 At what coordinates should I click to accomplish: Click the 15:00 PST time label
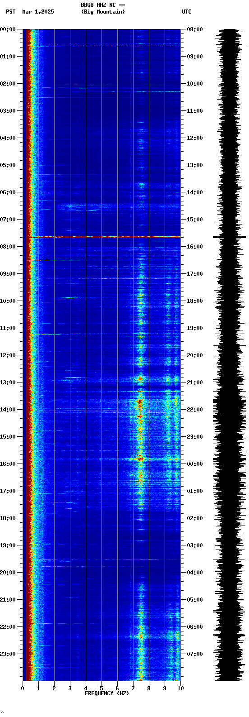tap(8, 437)
